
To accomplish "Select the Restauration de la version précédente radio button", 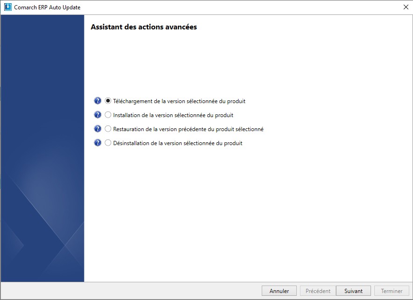I will (108, 128).
